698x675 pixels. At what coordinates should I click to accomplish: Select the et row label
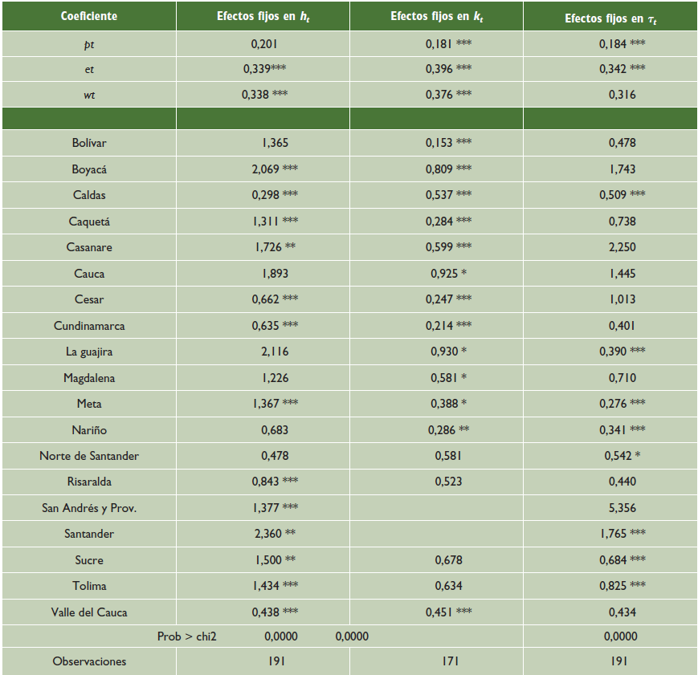point(88,69)
